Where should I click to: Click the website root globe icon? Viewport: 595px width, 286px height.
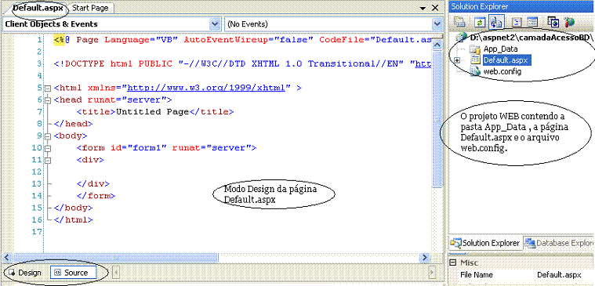[x=461, y=38]
